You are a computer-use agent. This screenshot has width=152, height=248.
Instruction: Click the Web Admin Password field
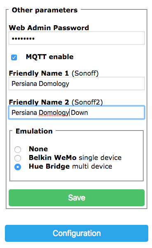(77, 38)
